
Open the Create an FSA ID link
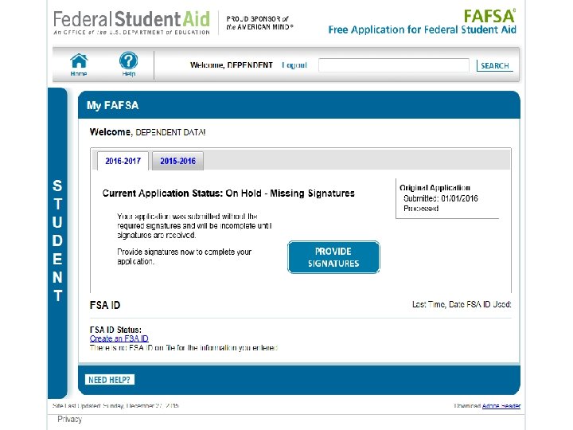(x=119, y=338)
